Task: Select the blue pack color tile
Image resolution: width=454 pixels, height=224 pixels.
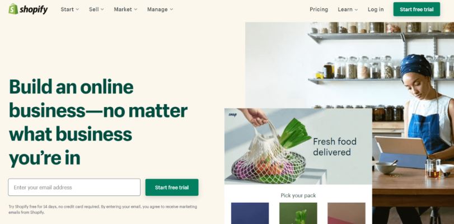Action: coord(250,213)
